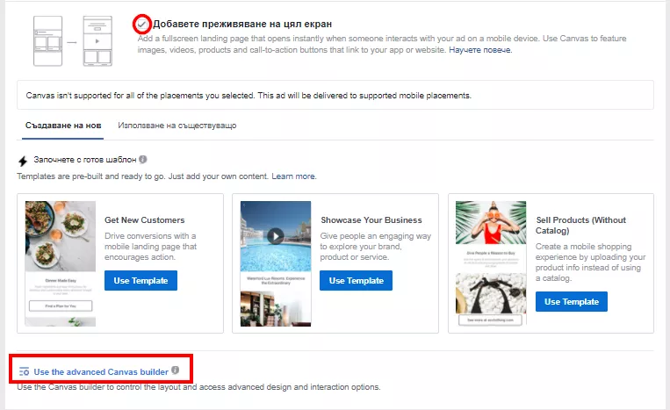The image size is (670, 410).
Task: Open the 'Научете повече' link
Action: click(x=479, y=50)
